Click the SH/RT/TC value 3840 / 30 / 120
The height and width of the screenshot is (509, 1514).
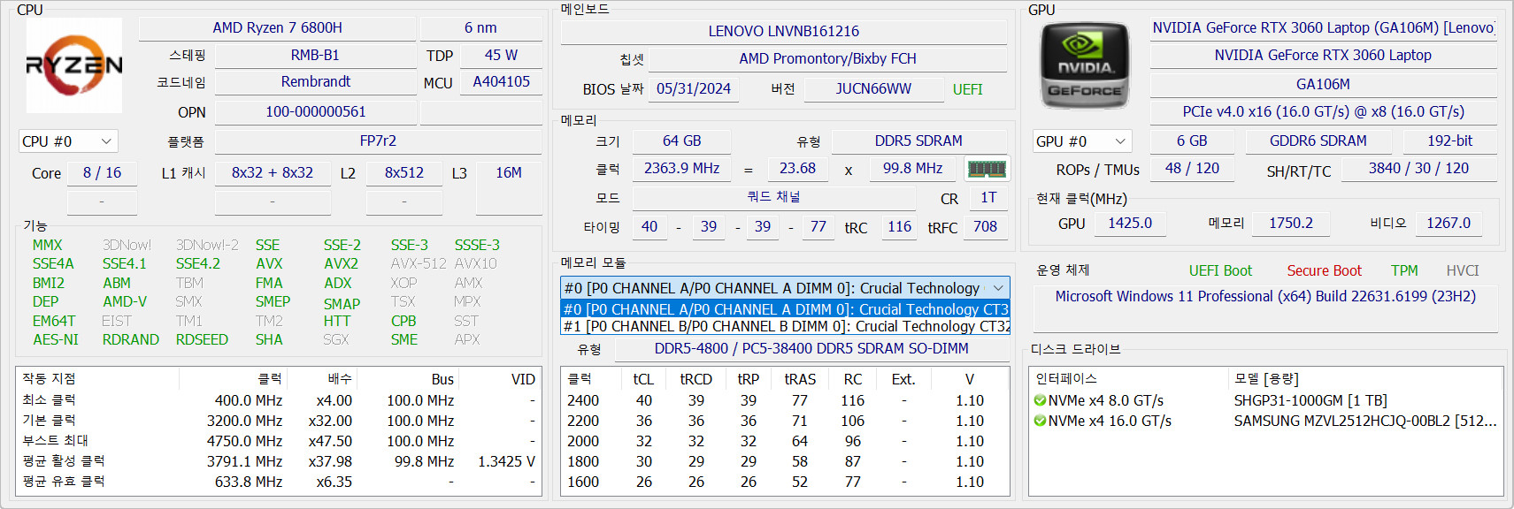[x=1418, y=169]
